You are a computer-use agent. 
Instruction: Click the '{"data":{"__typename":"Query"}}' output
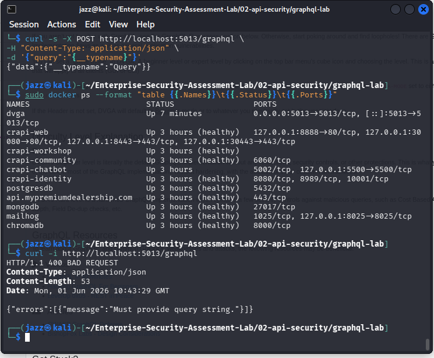78,67
